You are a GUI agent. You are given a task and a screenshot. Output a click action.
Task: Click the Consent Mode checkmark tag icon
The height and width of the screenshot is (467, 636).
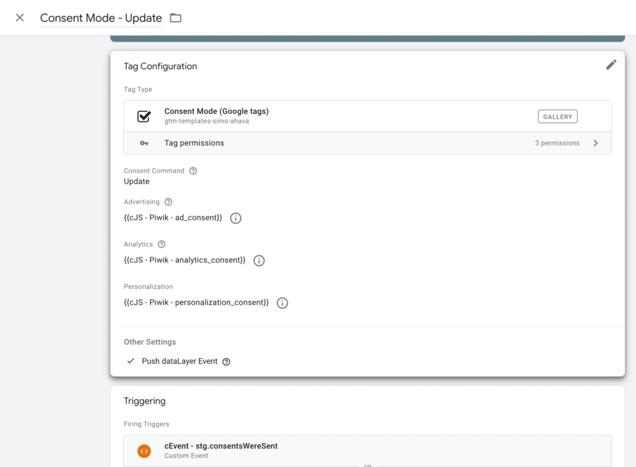144,116
